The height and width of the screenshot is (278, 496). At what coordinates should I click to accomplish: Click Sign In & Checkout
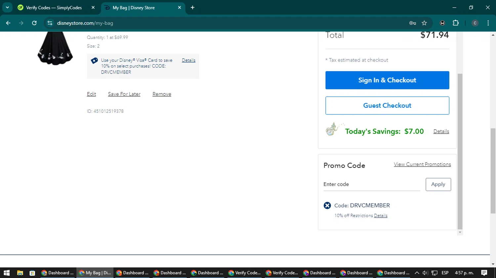point(387,80)
